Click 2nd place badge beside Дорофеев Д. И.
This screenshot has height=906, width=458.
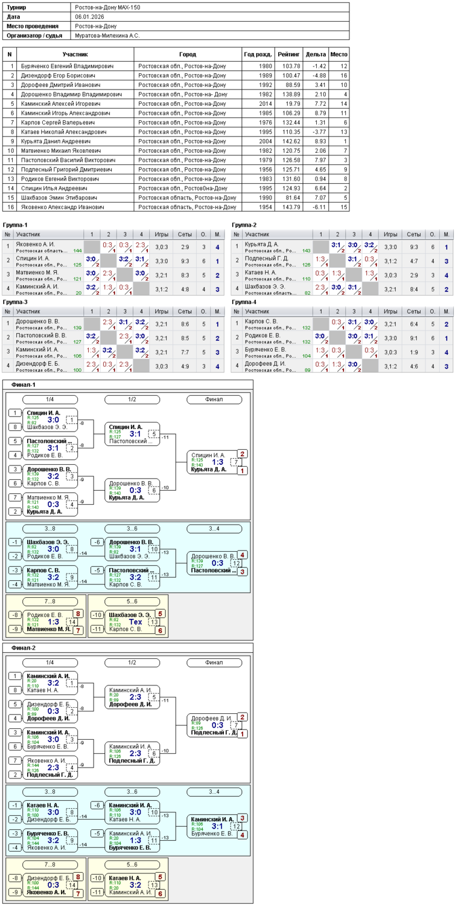[x=243, y=717]
